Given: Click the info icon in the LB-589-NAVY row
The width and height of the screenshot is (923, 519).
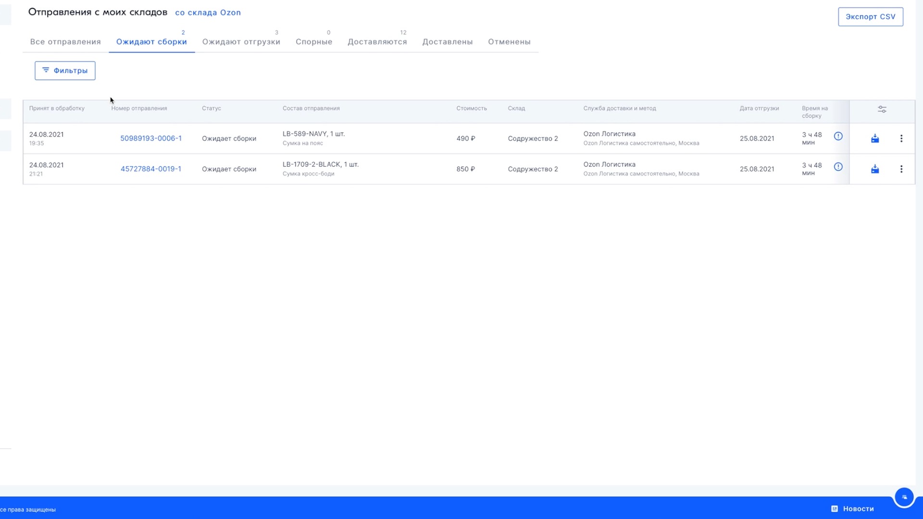Looking at the screenshot, I should point(838,136).
